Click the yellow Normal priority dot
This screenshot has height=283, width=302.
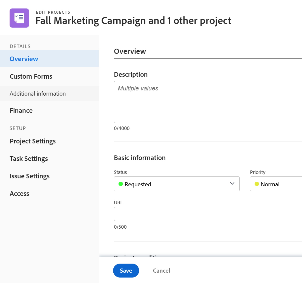click(x=257, y=184)
